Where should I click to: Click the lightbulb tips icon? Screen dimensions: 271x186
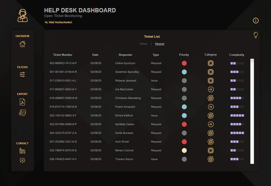tap(255, 35)
